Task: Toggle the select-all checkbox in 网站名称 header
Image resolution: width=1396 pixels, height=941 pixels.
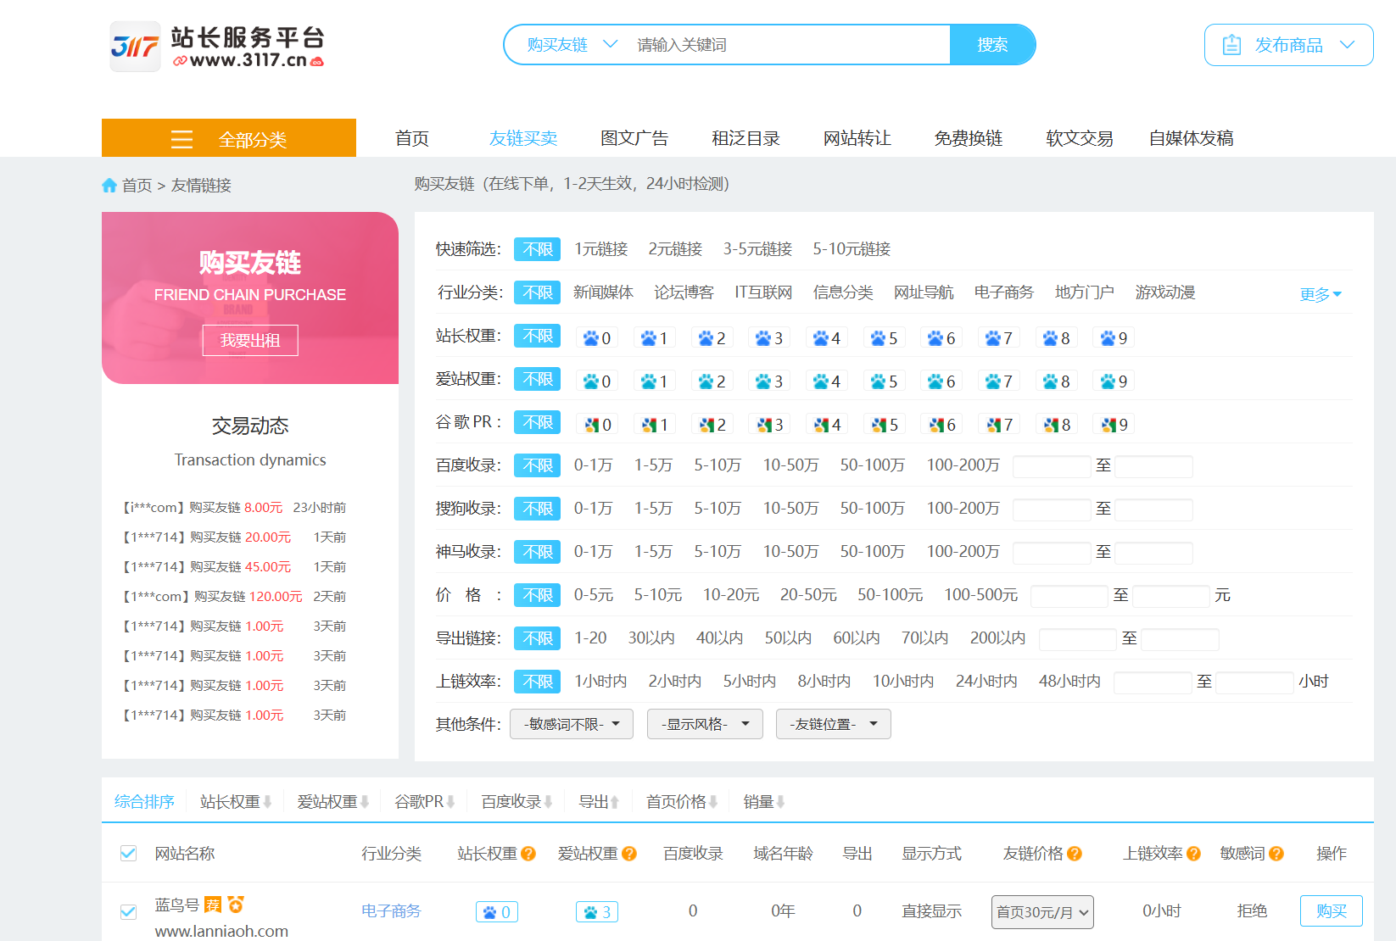Action: [128, 854]
